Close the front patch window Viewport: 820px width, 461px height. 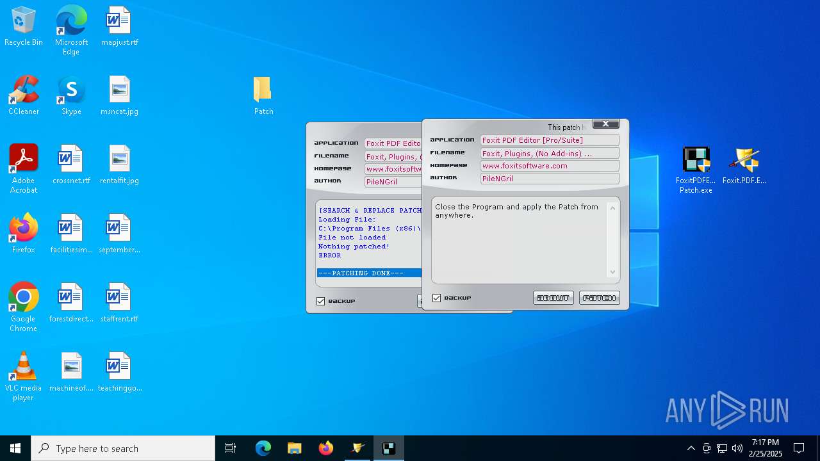pos(605,124)
